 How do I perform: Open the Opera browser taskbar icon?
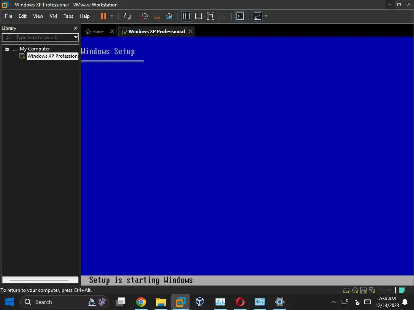(240, 302)
